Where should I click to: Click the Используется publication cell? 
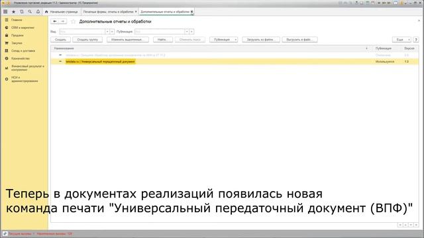(x=385, y=61)
